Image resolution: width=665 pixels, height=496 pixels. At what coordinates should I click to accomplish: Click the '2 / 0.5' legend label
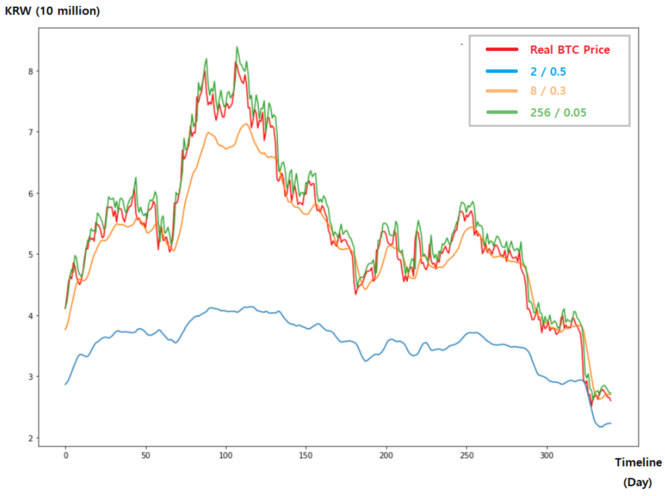point(548,71)
